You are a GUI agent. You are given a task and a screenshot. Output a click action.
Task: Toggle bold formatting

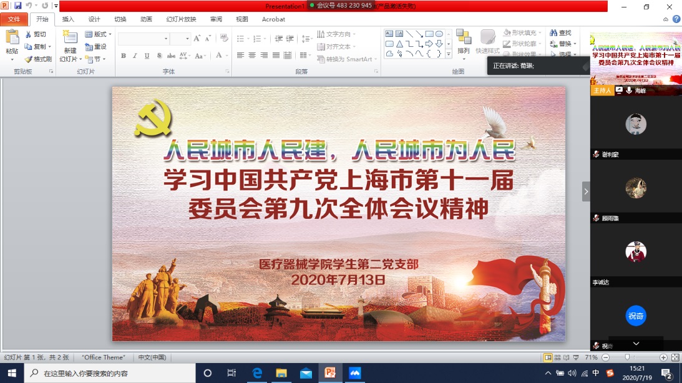pyautogui.click(x=124, y=56)
